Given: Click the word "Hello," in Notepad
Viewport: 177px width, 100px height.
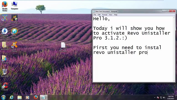Looking at the screenshot, I should (101, 19).
